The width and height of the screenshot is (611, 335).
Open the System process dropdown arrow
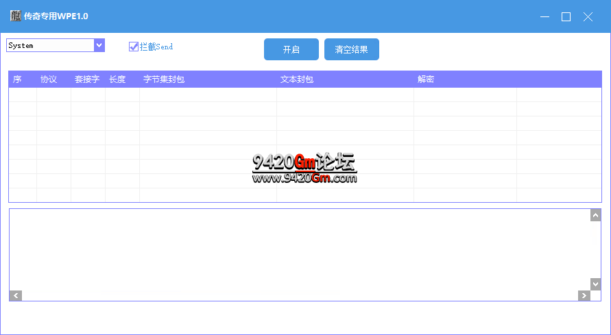click(x=99, y=45)
